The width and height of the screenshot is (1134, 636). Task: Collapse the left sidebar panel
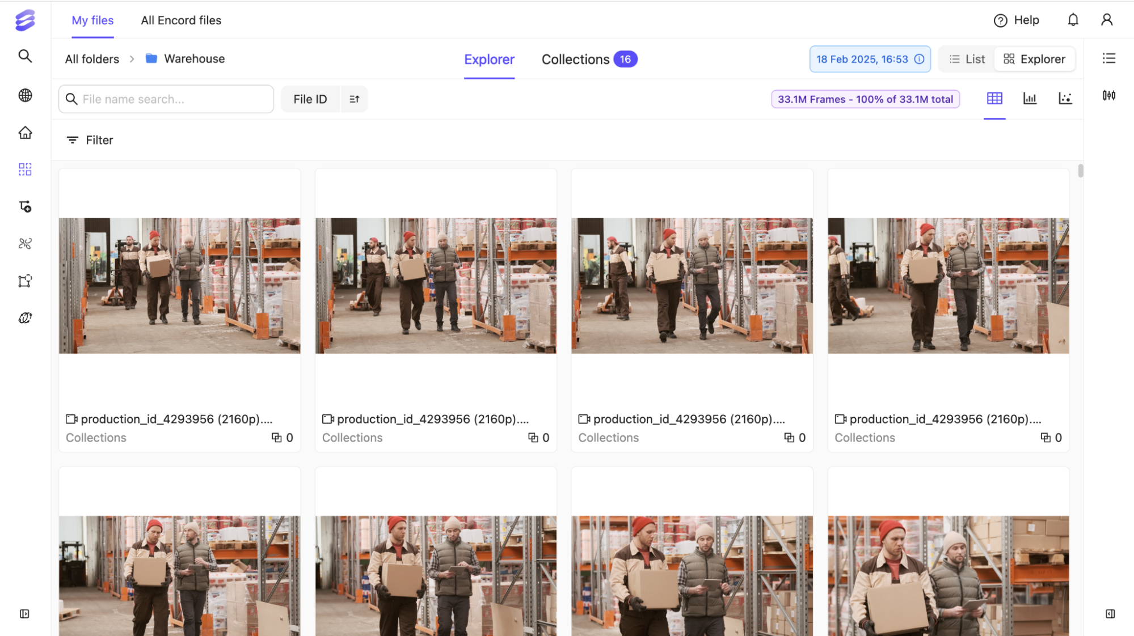[24, 614]
